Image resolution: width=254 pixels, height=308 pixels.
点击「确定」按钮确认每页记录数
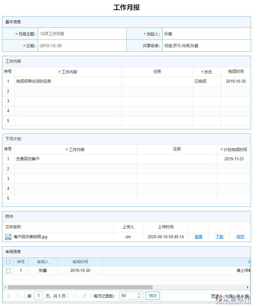pyautogui.click(x=152, y=295)
